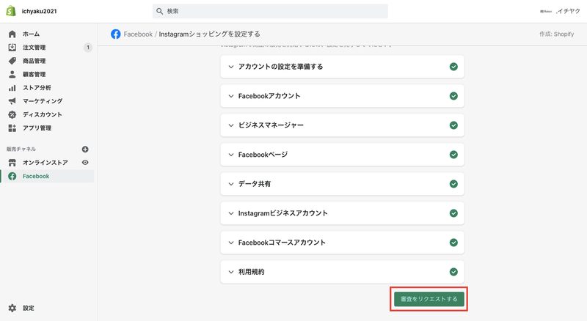Image resolution: width=587 pixels, height=321 pixels.
Task: Click green check for アカウントの設定を準備する
Action: 453,67
